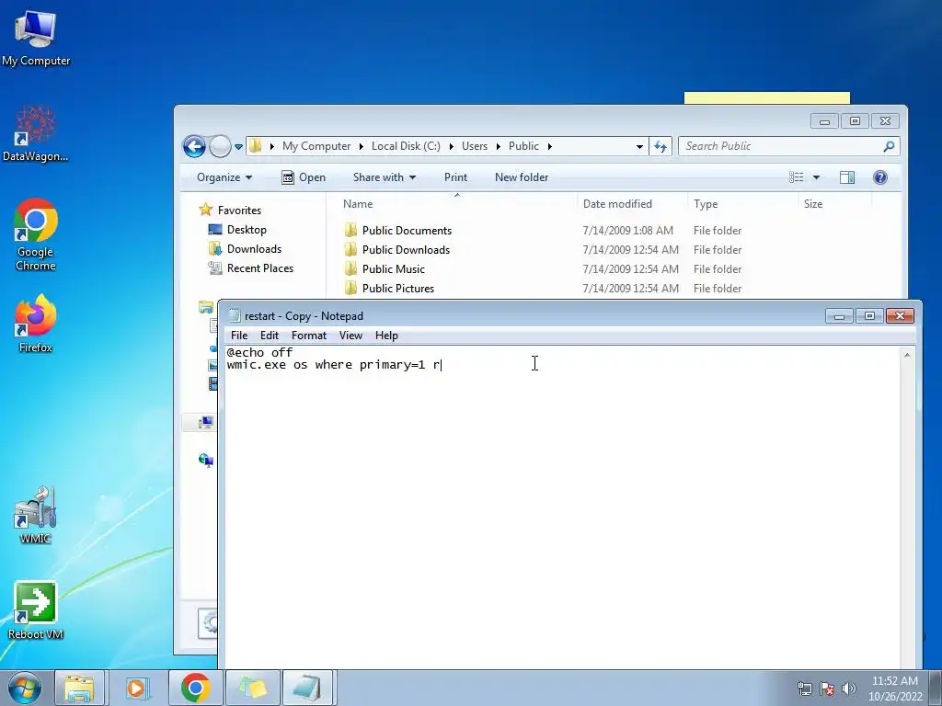The image size is (942, 706).
Task: Open My Computer desktop icon
Action: pyautogui.click(x=36, y=37)
